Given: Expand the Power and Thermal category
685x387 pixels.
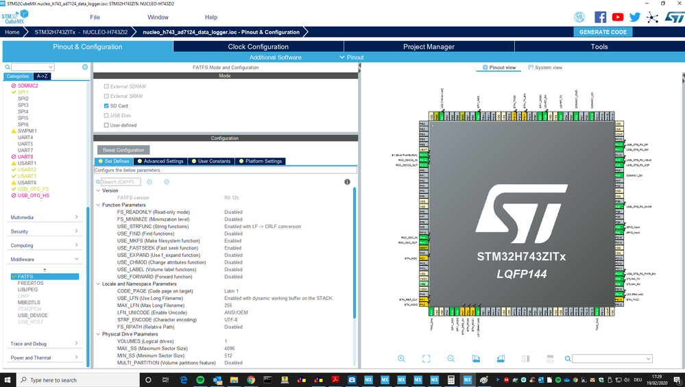Looking at the screenshot, I should (x=44, y=358).
